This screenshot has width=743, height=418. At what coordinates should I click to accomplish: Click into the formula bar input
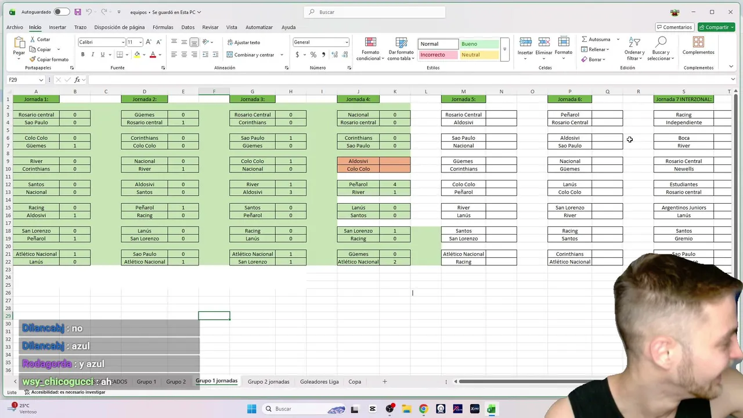tap(406, 80)
